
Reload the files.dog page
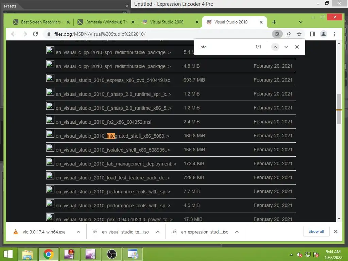coord(35,34)
